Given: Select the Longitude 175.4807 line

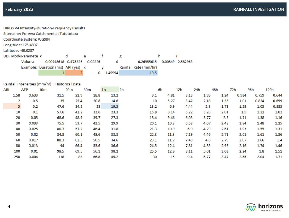Looking at the screenshot, I should click(x=21, y=45).
